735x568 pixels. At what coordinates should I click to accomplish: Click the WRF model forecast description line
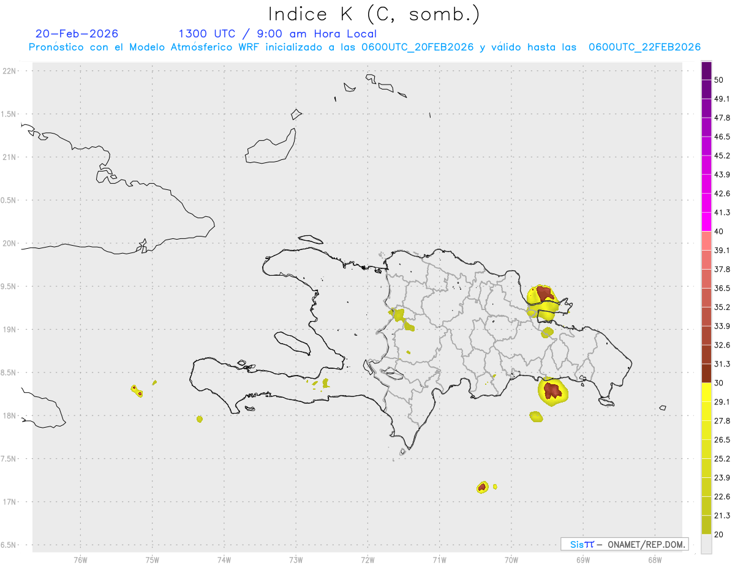364,47
